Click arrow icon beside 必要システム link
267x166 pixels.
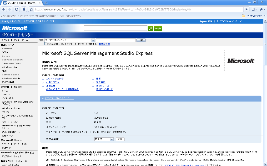[43, 83]
